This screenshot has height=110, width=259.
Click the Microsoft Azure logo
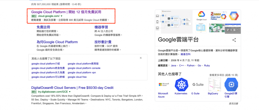164,85
